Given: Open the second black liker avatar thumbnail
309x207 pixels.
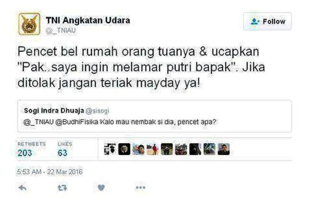Looking at the screenshot, I should [x=124, y=149].
